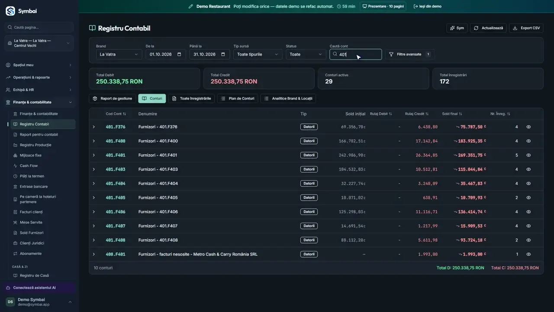Open the Status dropdown
Image resolution: width=554 pixels, height=312 pixels.
coord(306,54)
